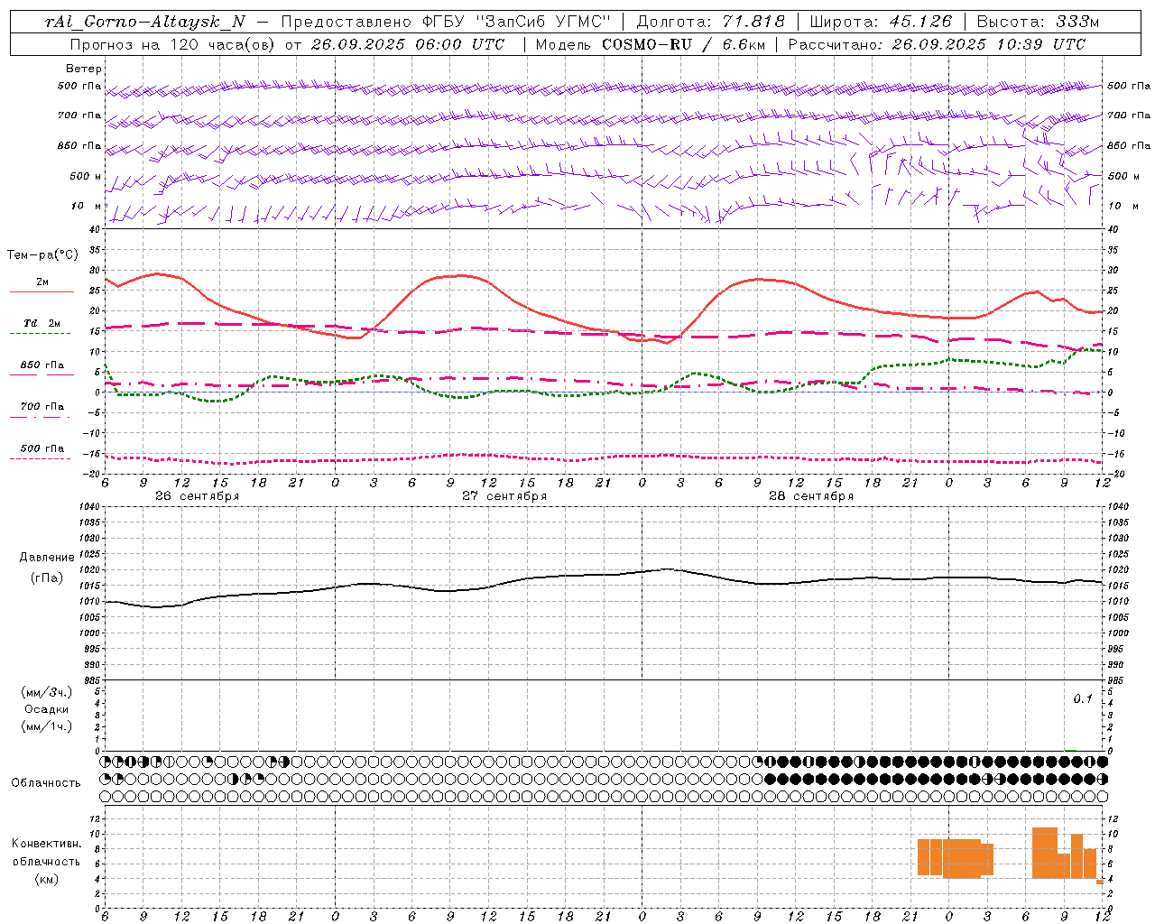Select the provider text ФГБУ "ЗапСиб УГМС"
This screenshot has width=1155, height=924.
click(516, 22)
